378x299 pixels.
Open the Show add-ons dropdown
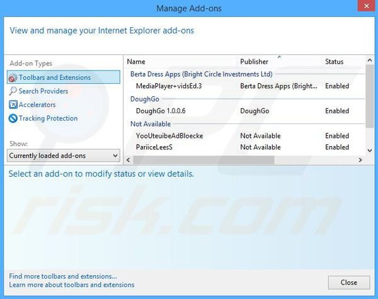pos(64,155)
